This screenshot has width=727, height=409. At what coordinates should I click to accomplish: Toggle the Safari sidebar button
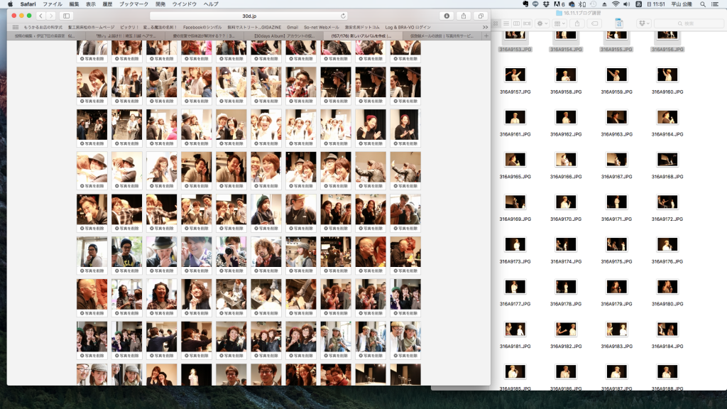click(66, 16)
